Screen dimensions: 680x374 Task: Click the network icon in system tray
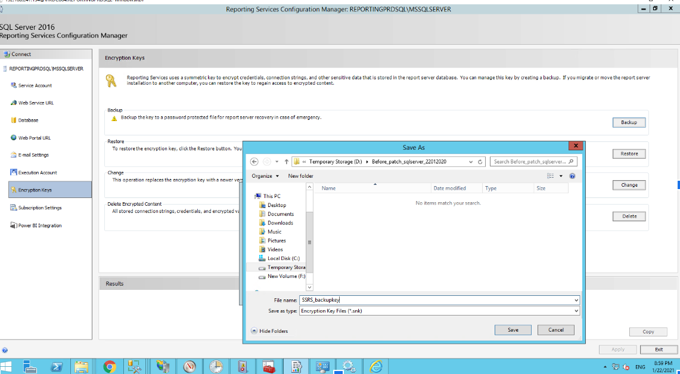pyautogui.click(x=616, y=366)
